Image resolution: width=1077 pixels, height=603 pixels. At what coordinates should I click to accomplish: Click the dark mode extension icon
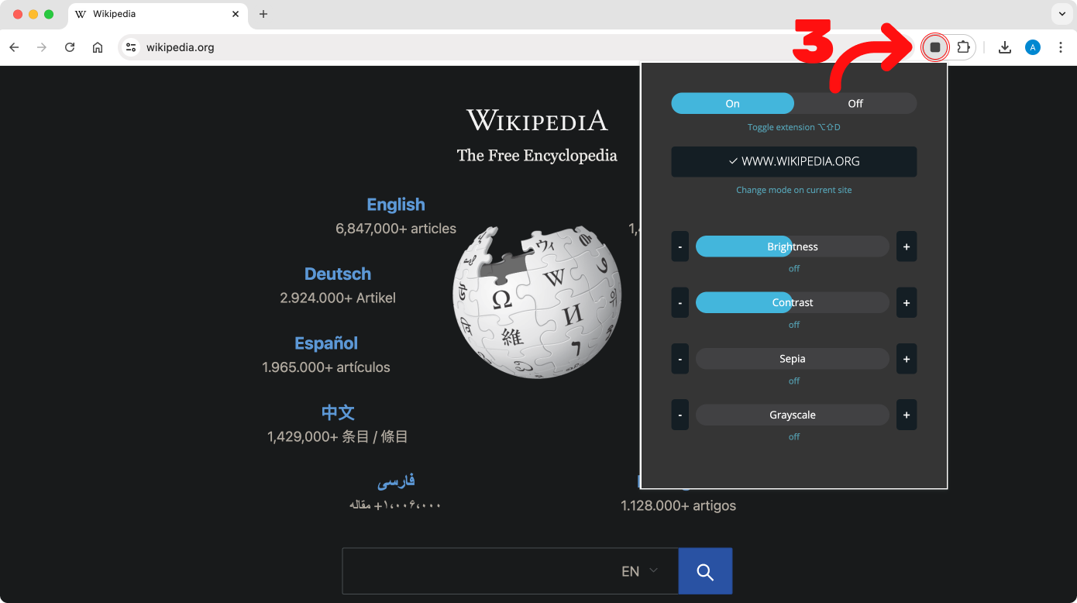coord(935,47)
